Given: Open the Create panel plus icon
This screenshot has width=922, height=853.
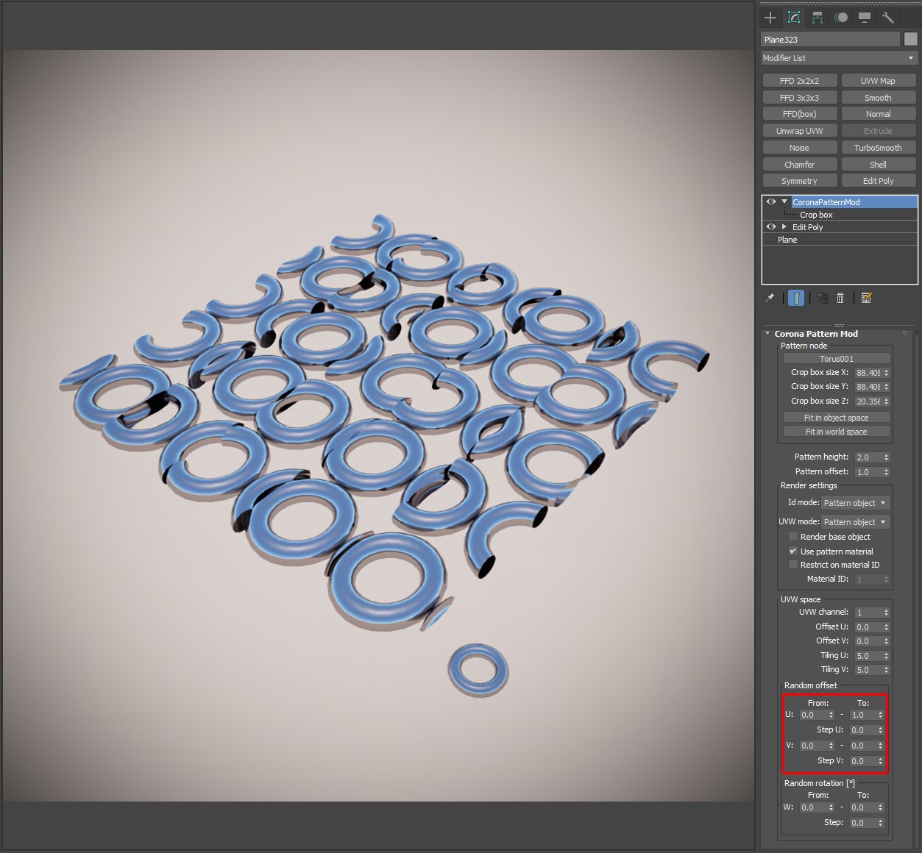Looking at the screenshot, I should tap(770, 18).
